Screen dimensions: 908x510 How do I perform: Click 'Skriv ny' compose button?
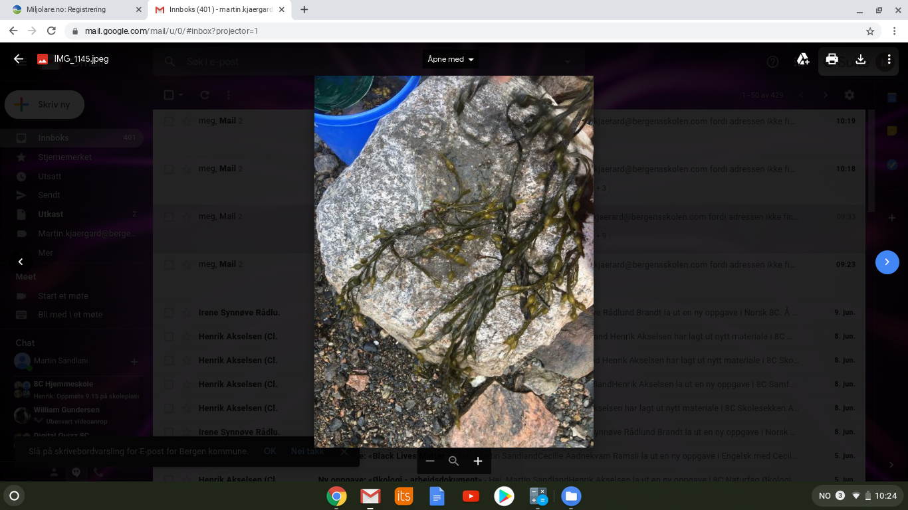point(45,104)
